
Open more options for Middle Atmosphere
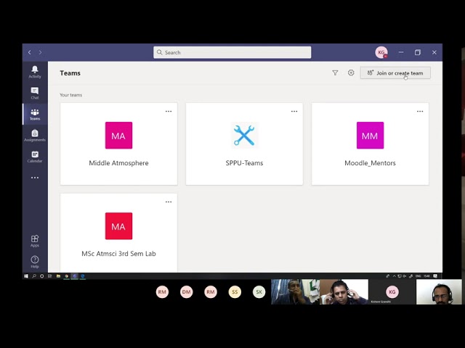pos(169,111)
